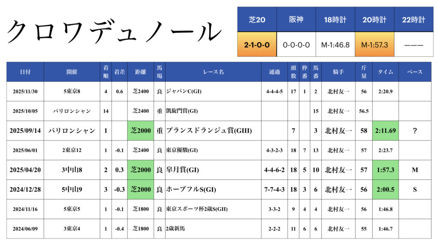This screenshot has height=246, width=438.
Task: Click the 芝20 summary header cell
Action: coord(257,20)
